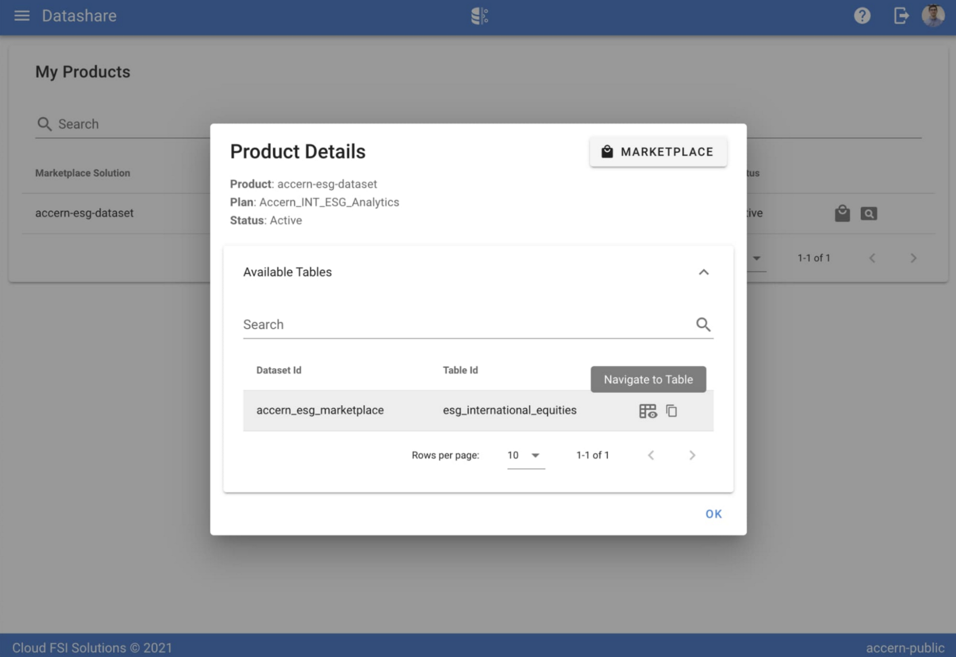Click the search magnifier in Available Tables

coord(703,324)
